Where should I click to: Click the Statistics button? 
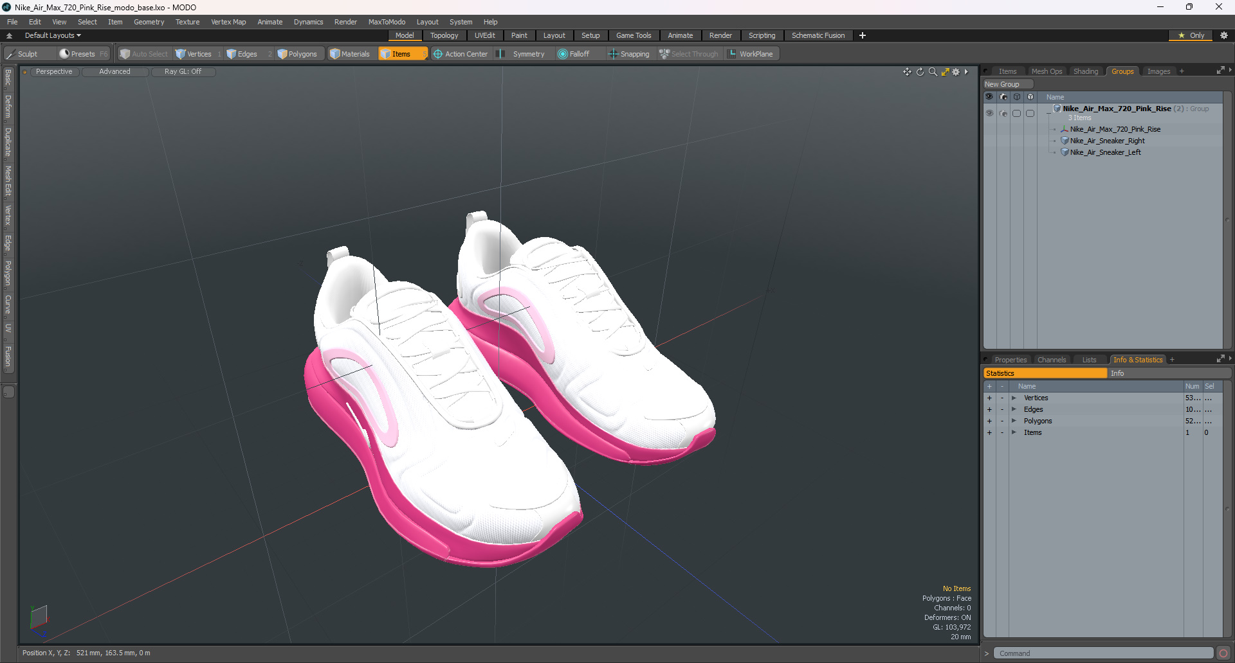[x=1045, y=373]
